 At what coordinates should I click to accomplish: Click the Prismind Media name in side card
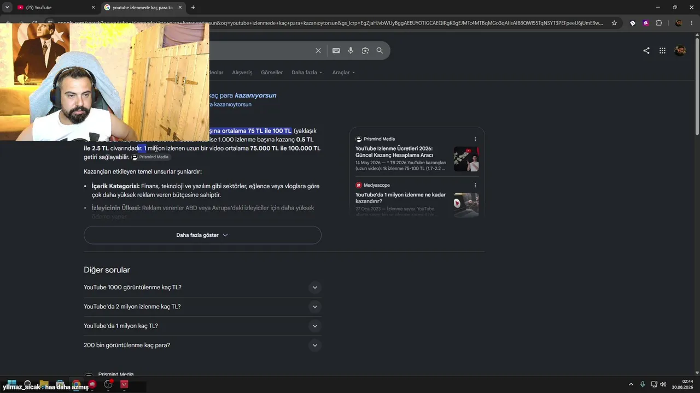379,139
